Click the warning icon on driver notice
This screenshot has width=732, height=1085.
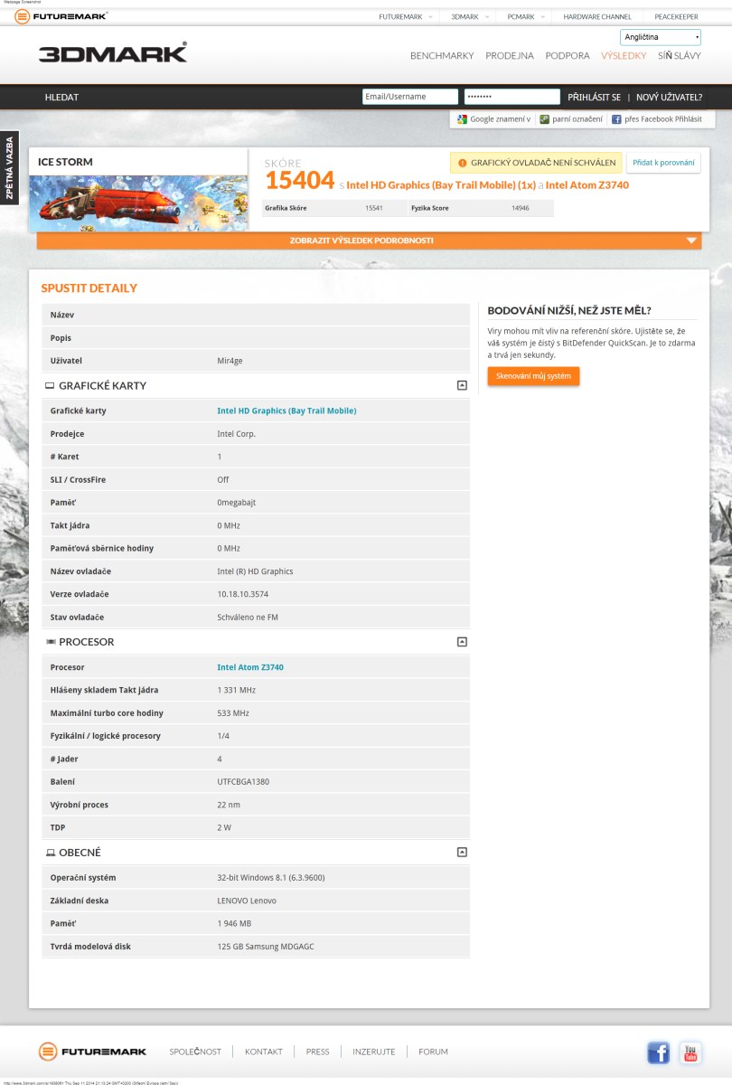tap(462, 163)
